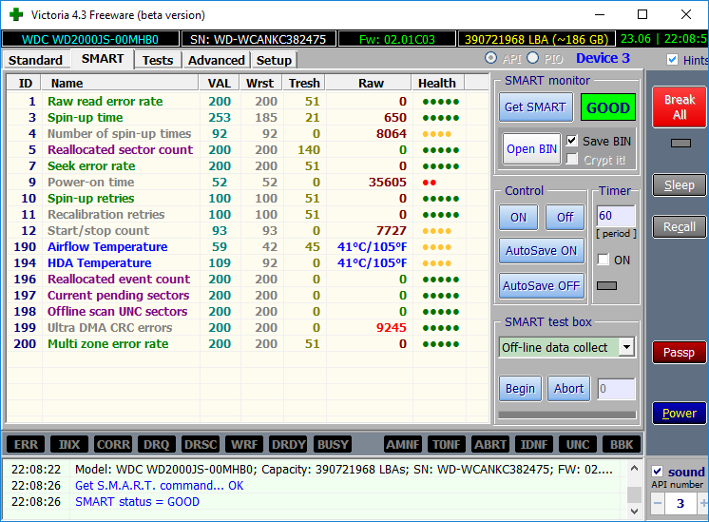Select the Reallocated sector count row
The height and width of the screenshot is (522, 709).
click(248, 149)
